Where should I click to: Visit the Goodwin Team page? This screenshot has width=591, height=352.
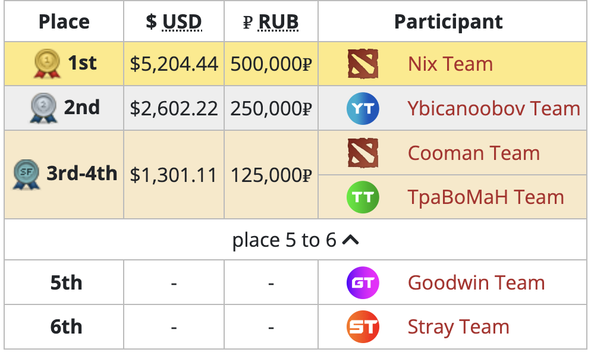point(476,282)
